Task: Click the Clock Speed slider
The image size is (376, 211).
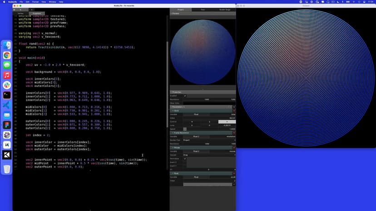Action: [x=185, y=129]
